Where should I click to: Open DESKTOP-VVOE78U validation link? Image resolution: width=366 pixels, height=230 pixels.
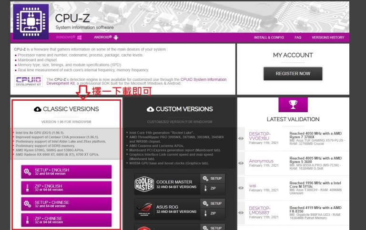tap(260, 136)
